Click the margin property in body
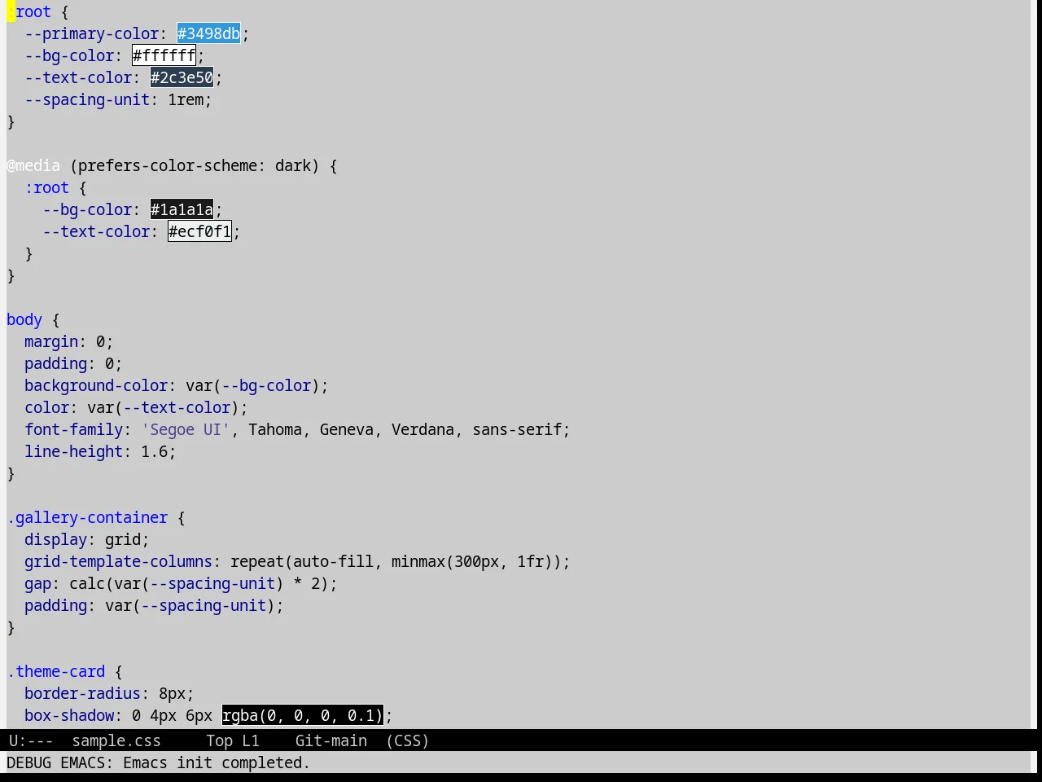The width and height of the screenshot is (1042, 782). (51, 341)
